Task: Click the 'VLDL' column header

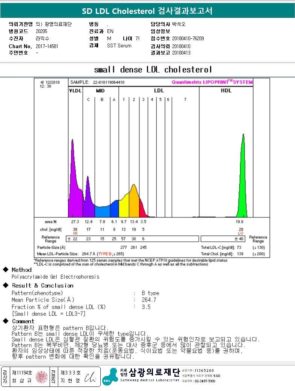Action: point(75,91)
